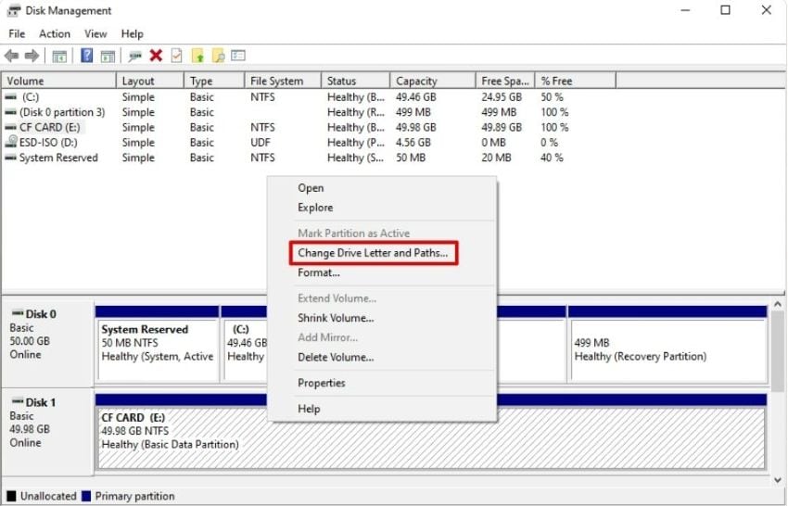The height and width of the screenshot is (506, 788).
Task: Click the red X Delete toolbar icon
Action: (157, 56)
